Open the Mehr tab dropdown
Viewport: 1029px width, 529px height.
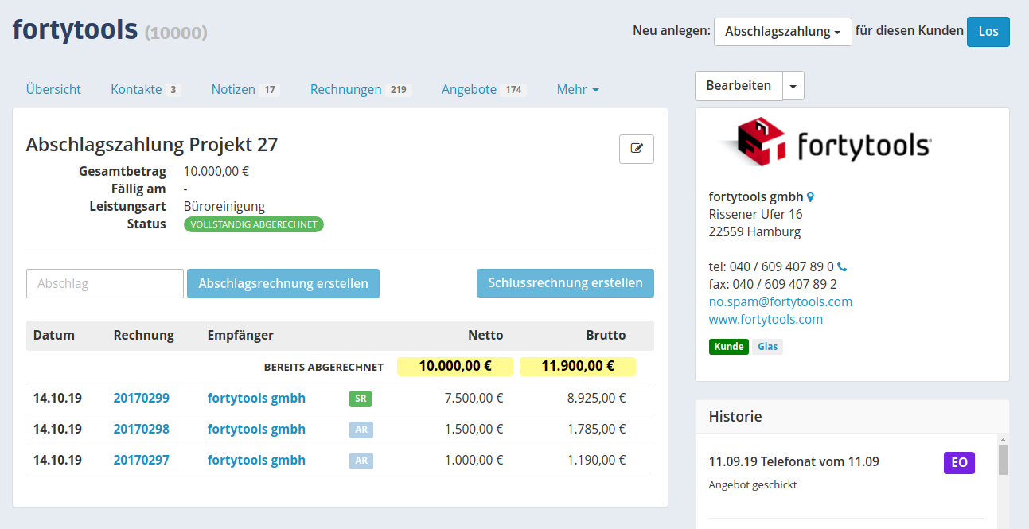tap(578, 90)
